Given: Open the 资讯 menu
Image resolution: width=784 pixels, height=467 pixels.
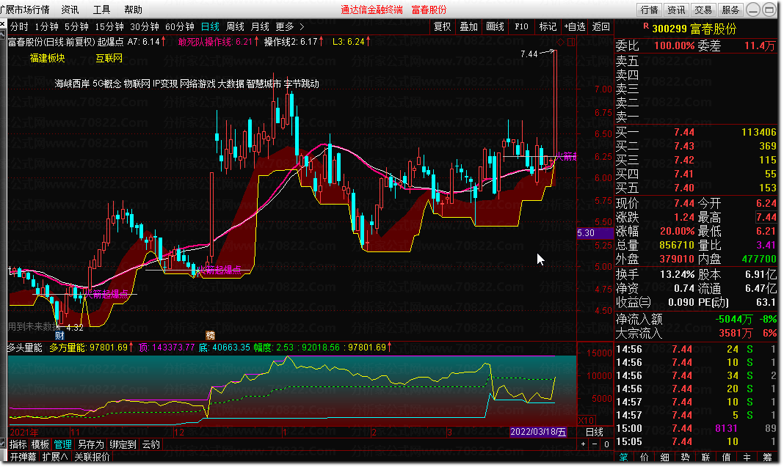Looking at the screenshot, I should pos(70,10).
